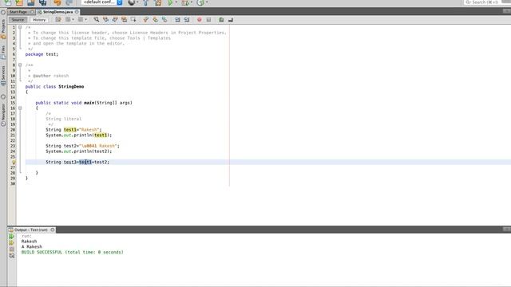Toggle Bookmark on current line
This screenshot has width=511, height=287.
[x=164, y=19]
